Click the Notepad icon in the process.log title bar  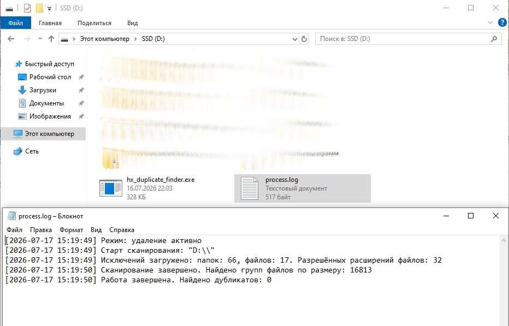pyautogui.click(x=11, y=216)
